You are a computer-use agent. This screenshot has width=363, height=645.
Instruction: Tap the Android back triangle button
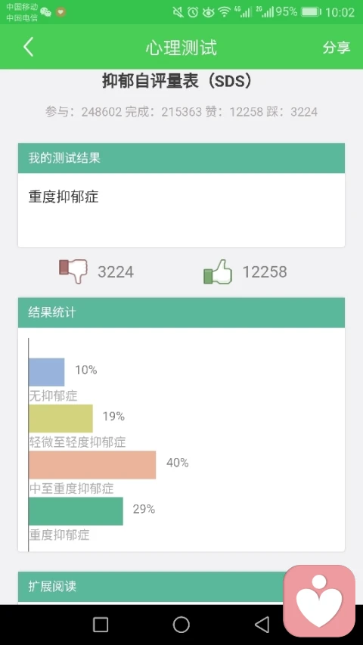click(x=262, y=624)
